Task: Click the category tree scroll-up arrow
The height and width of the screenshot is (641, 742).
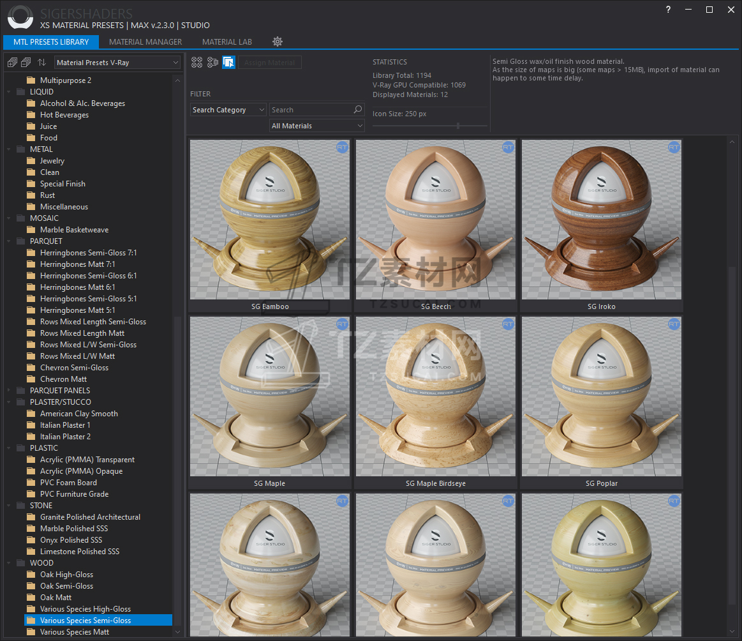Action: pyautogui.click(x=177, y=80)
